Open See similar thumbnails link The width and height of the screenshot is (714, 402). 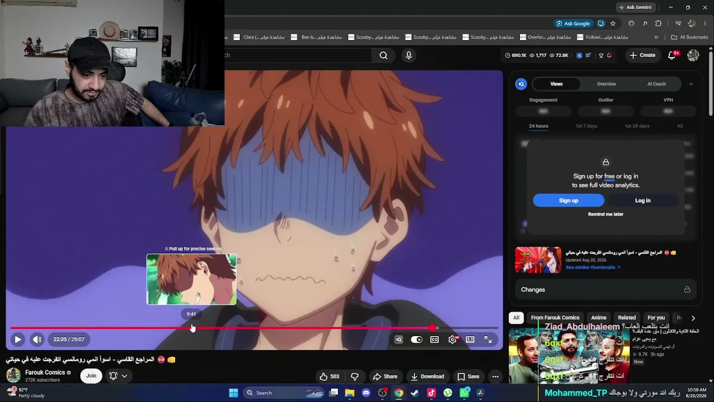593,267
